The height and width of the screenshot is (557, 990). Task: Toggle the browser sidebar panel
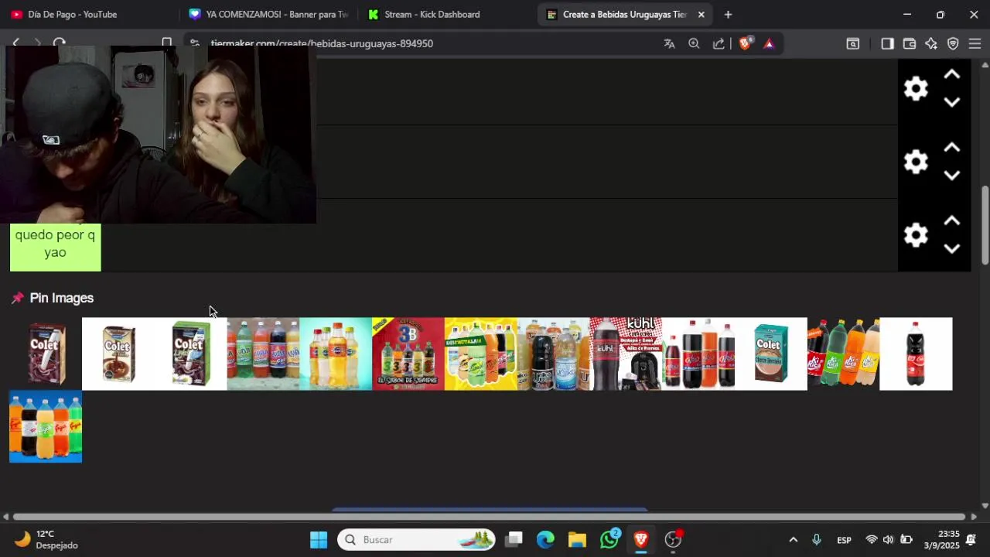(887, 43)
